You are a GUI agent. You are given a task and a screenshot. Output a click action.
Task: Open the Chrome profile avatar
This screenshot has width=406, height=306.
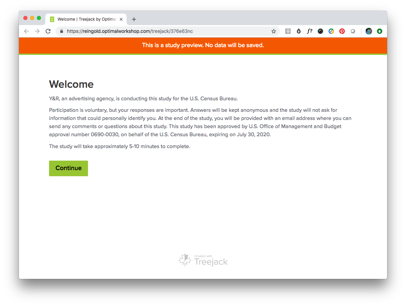pyautogui.click(x=369, y=31)
